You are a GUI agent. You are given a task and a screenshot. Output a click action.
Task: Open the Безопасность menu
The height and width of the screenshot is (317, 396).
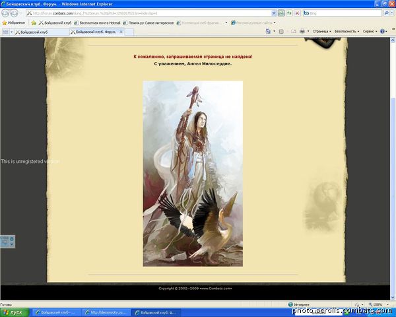(346, 31)
